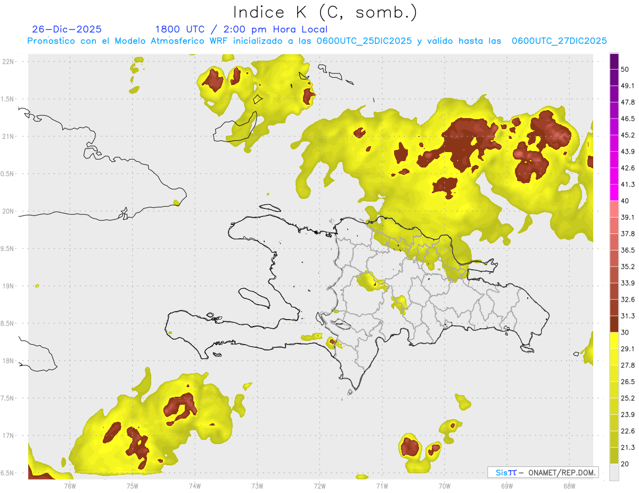Click the "17N" latitude label
The width and height of the screenshot is (639, 493).
(8, 436)
